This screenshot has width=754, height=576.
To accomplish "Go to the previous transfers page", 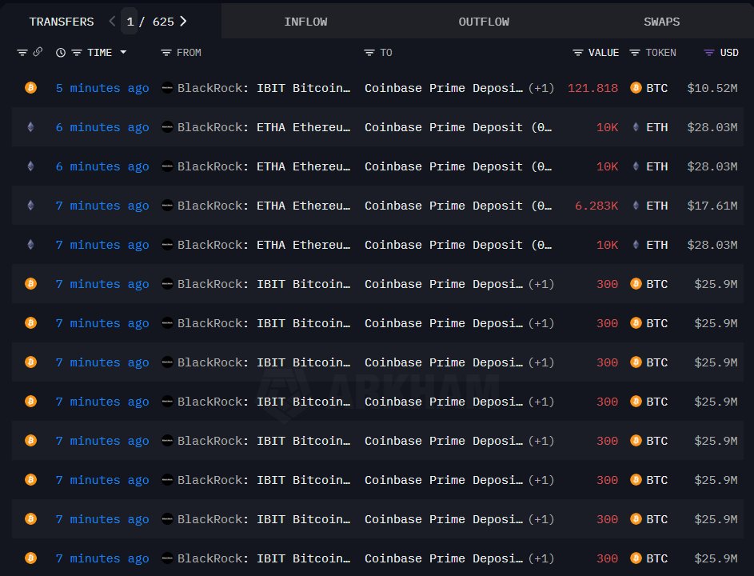I will pyautogui.click(x=112, y=21).
